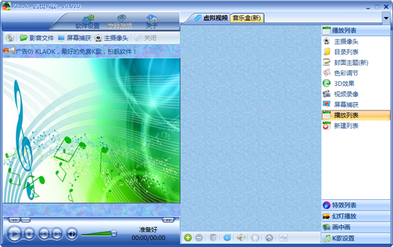
Task: Click the green plus add button
Action: pos(188,237)
